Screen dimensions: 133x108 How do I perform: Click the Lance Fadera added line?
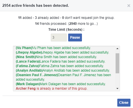61,61
